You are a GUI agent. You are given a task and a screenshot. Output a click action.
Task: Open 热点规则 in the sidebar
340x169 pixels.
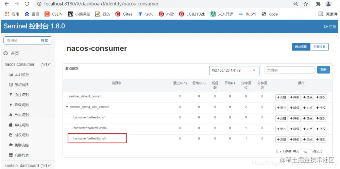(19, 115)
